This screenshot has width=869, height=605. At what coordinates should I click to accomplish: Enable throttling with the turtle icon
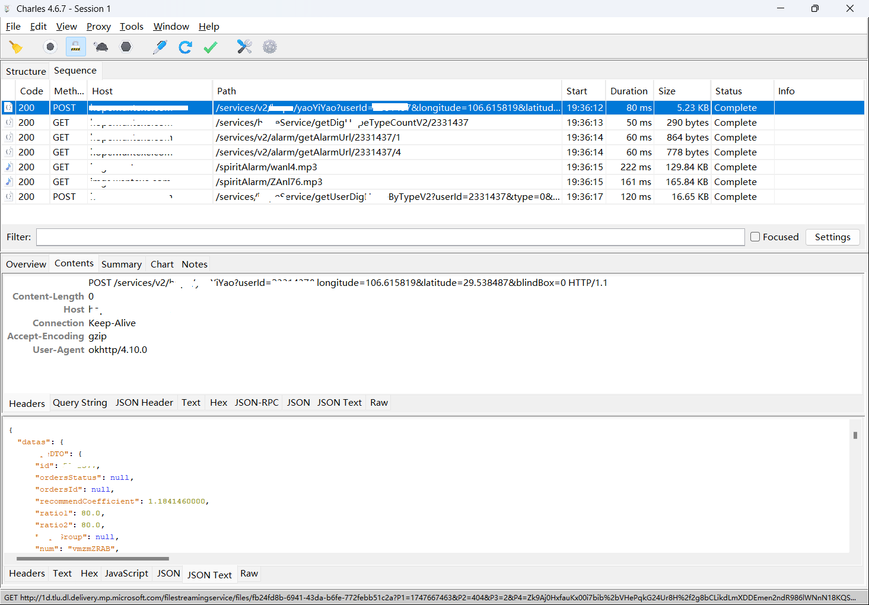101,47
